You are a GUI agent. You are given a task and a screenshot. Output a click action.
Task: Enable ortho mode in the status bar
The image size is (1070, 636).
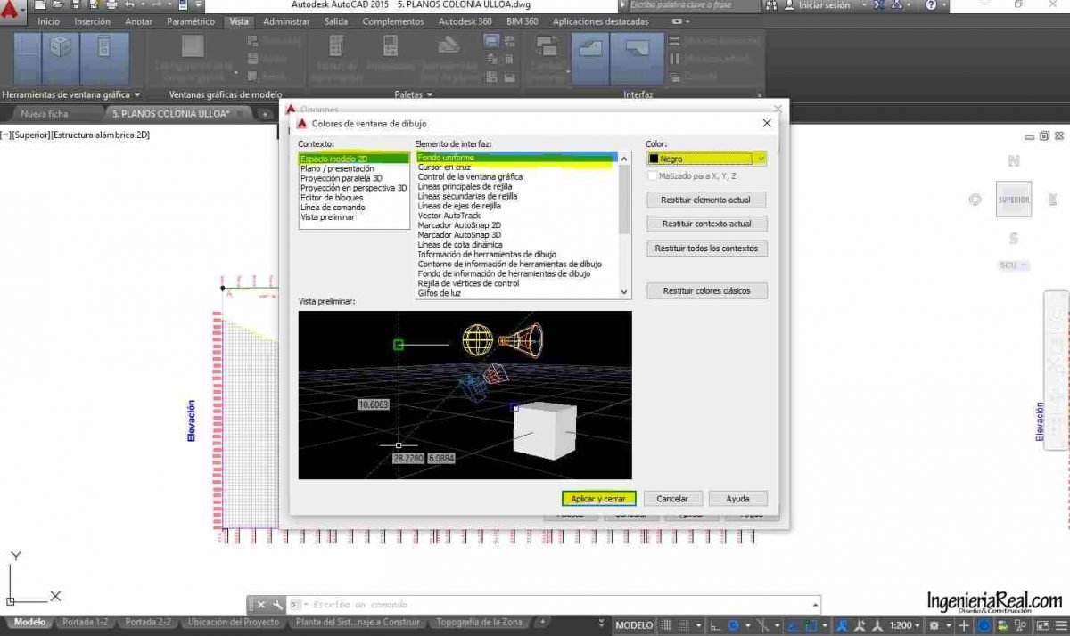click(x=716, y=624)
